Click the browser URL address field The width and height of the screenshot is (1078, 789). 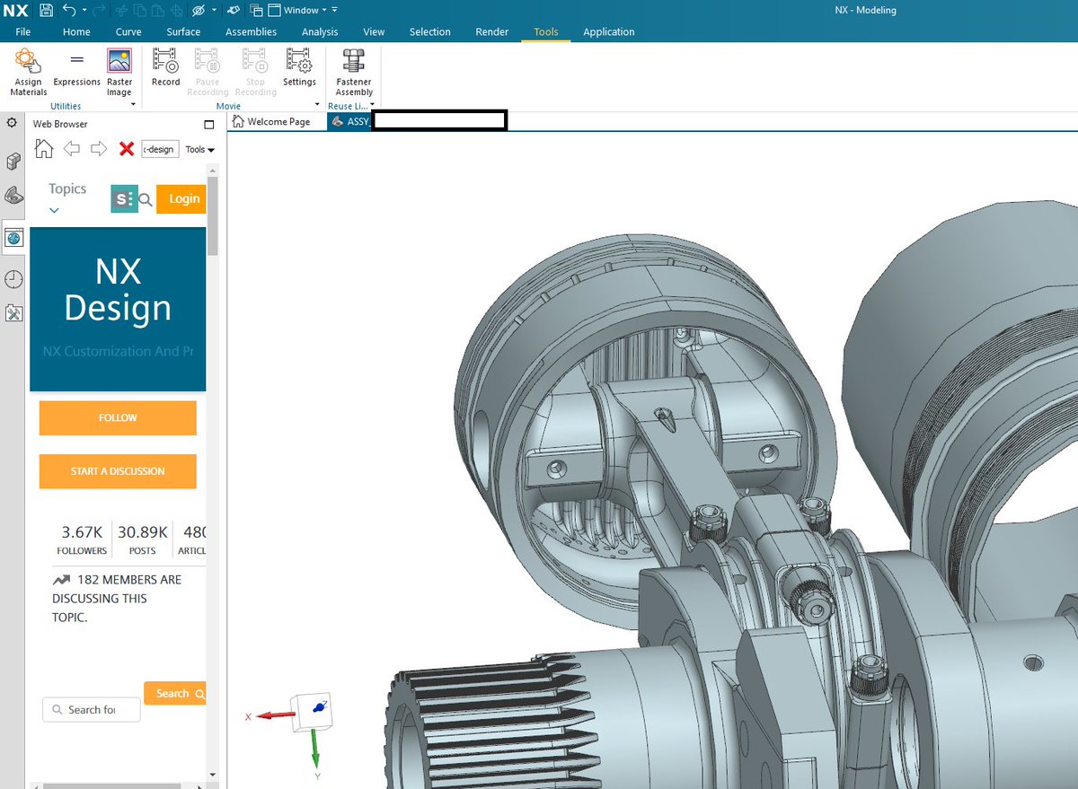[160, 149]
